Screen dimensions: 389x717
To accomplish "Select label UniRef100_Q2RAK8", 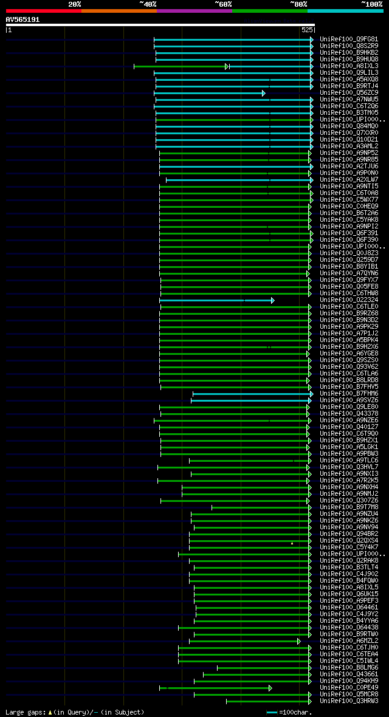I will [x=349, y=560].
